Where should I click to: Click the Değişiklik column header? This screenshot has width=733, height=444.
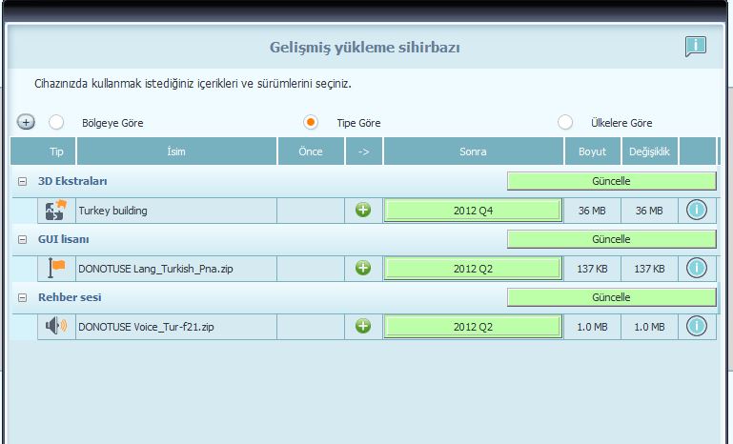click(x=650, y=151)
